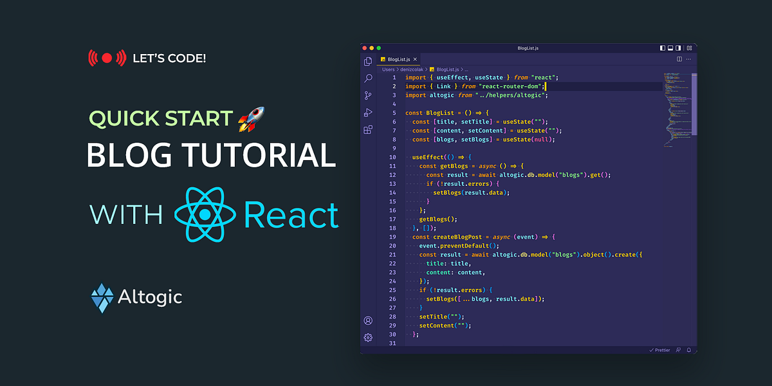The height and width of the screenshot is (386, 772).
Task: Click "../helpers/altogic" import path
Action: pos(510,95)
